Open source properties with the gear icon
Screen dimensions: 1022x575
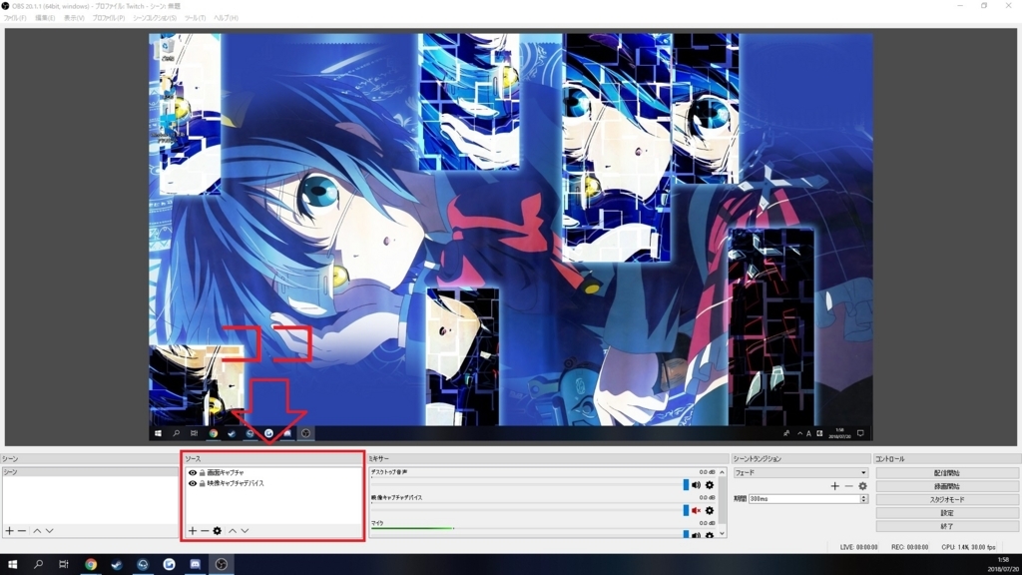coord(217,531)
